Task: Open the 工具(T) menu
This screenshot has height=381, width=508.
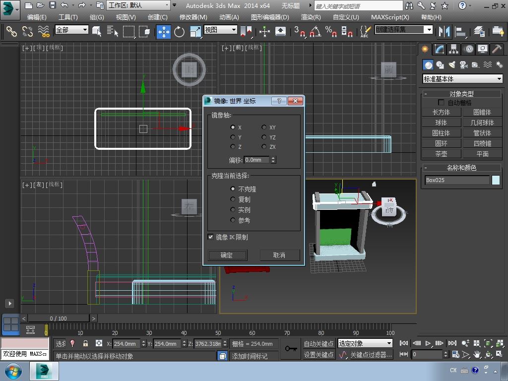Action: point(68,17)
